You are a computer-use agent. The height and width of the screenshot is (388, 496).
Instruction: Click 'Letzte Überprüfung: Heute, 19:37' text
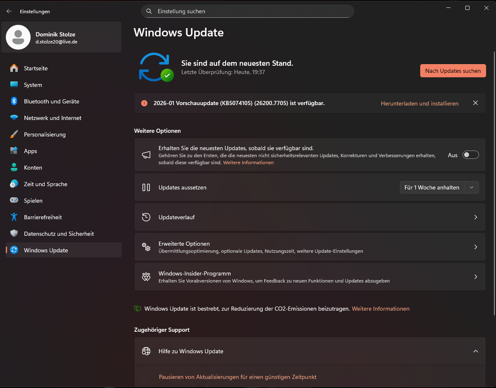tap(223, 72)
